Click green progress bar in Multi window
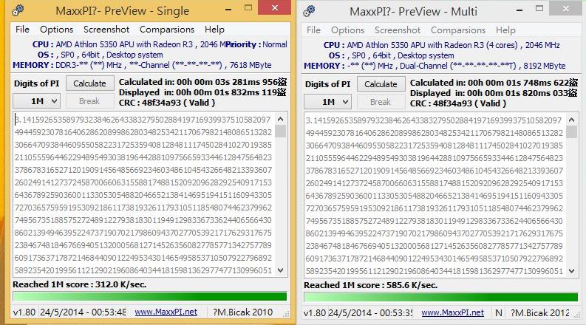586x325 pixels. tap(441, 298)
